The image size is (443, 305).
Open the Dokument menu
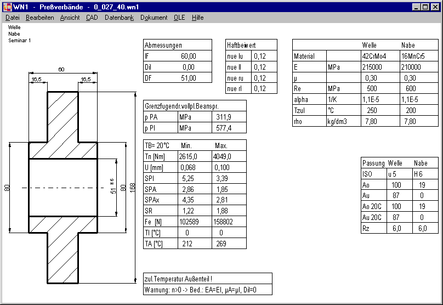154,18
